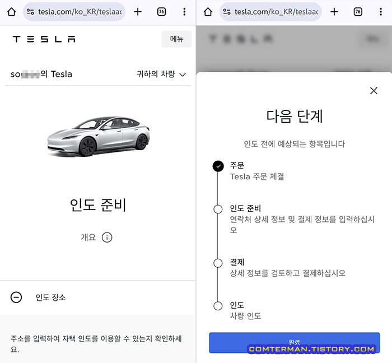Click the 인도 준비 heading on left page

pyautogui.click(x=98, y=205)
